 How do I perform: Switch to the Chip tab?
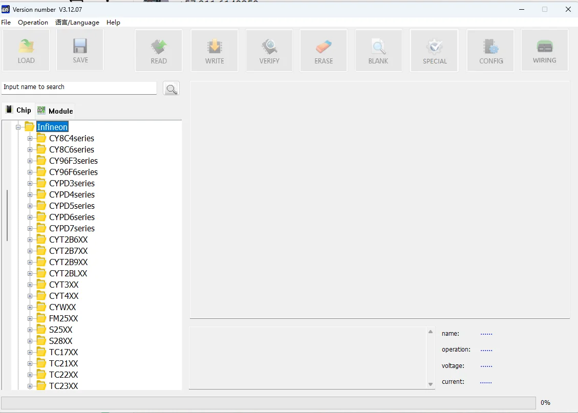click(x=18, y=110)
